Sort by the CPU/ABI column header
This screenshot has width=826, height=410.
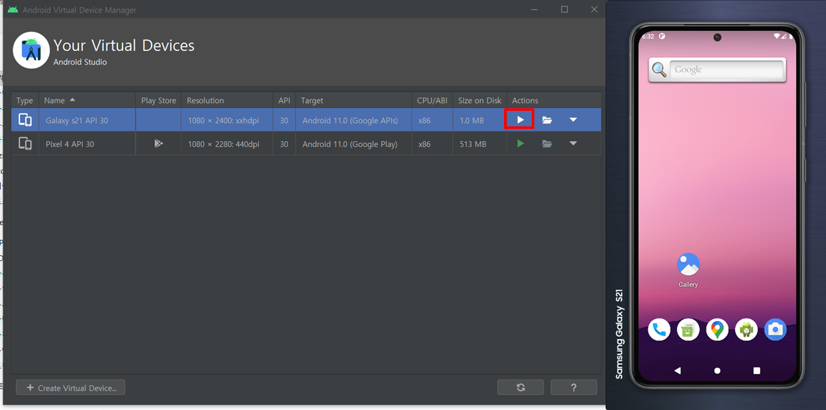point(432,101)
